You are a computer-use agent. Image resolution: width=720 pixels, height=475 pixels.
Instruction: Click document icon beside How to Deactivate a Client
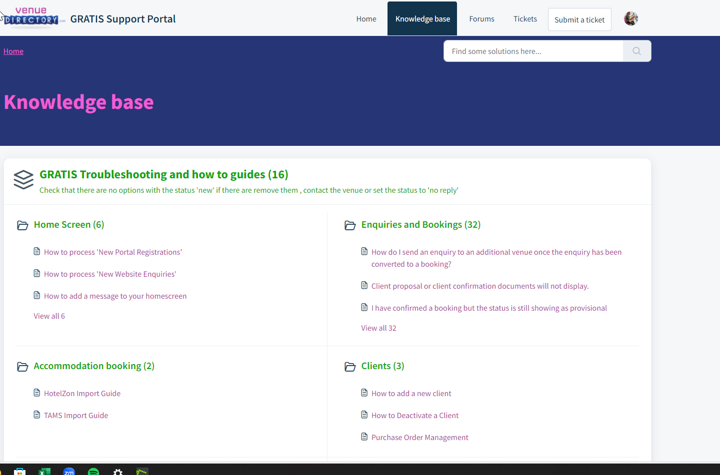pos(364,415)
